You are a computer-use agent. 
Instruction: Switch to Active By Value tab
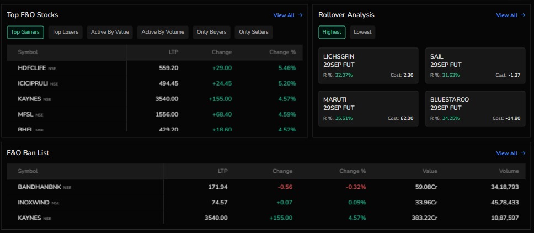(x=110, y=32)
